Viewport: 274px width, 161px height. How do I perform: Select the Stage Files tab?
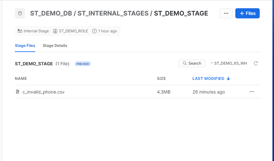25,46
